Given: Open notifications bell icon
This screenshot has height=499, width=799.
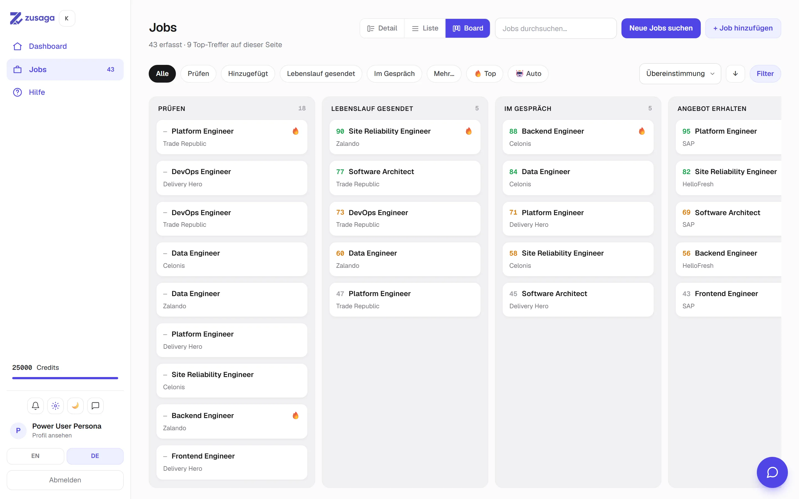Looking at the screenshot, I should pos(36,406).
